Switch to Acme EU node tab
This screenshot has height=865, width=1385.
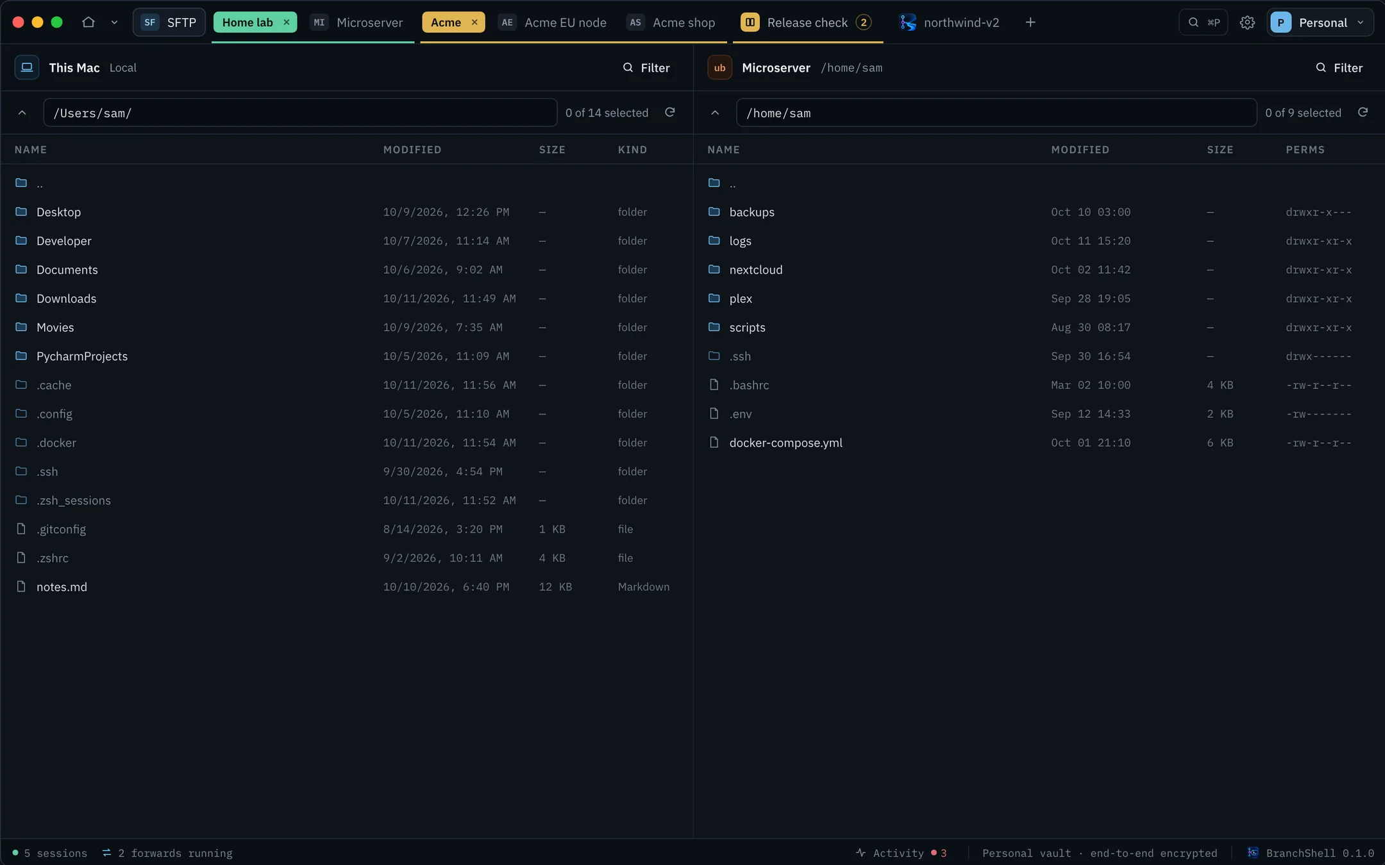pyautogui.click(x=553, y=22)
